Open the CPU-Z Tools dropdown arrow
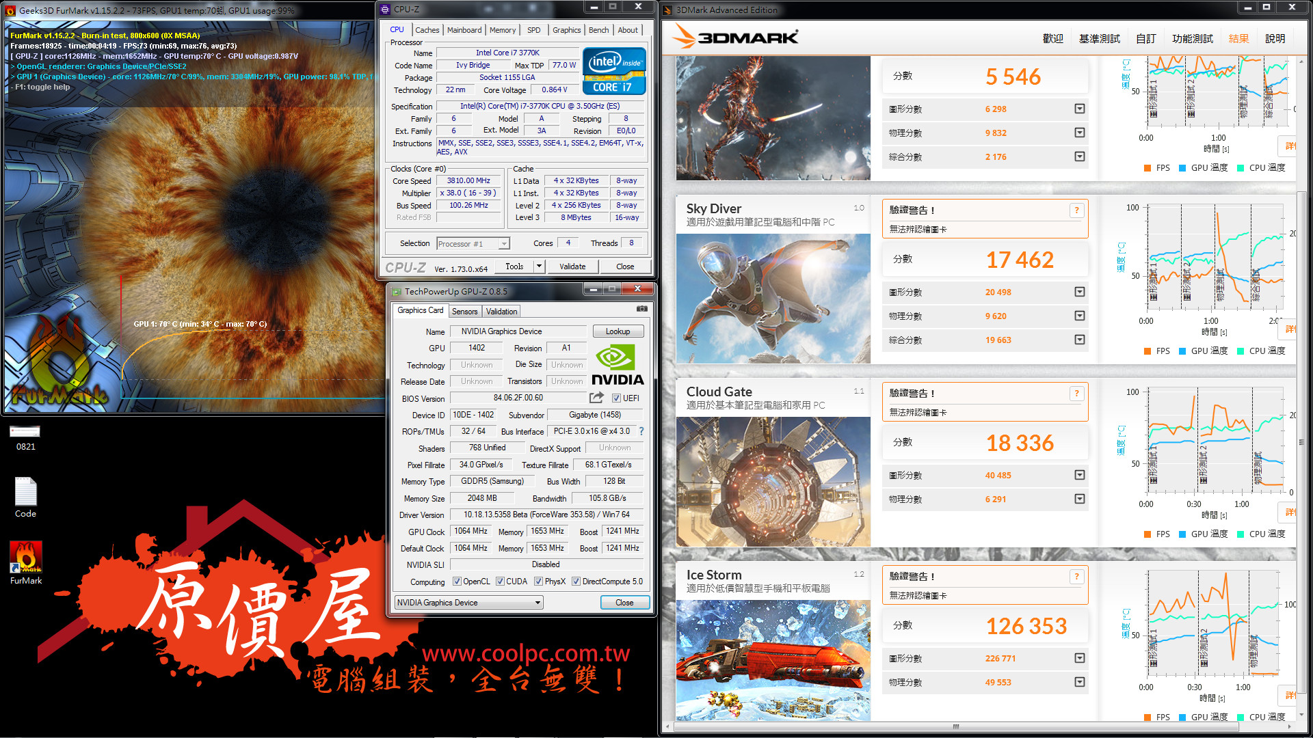The image size is (1313, 738). coord(539,266)
